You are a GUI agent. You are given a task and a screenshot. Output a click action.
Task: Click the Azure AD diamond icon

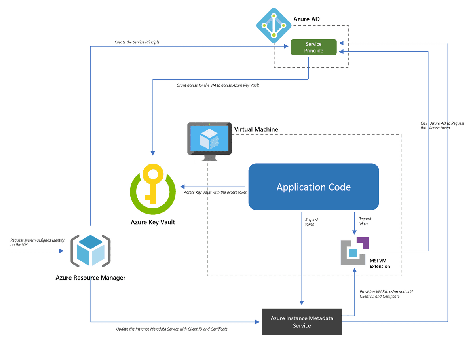(x=274, y=25)
